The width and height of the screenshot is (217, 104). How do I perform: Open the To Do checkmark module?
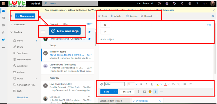coord(3,40)
